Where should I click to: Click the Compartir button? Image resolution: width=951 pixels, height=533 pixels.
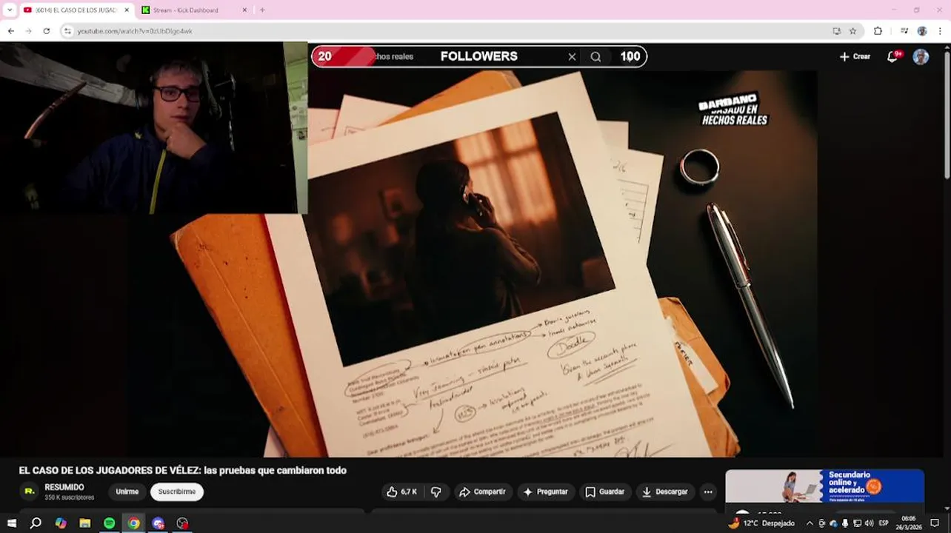[x=482, y=492]
